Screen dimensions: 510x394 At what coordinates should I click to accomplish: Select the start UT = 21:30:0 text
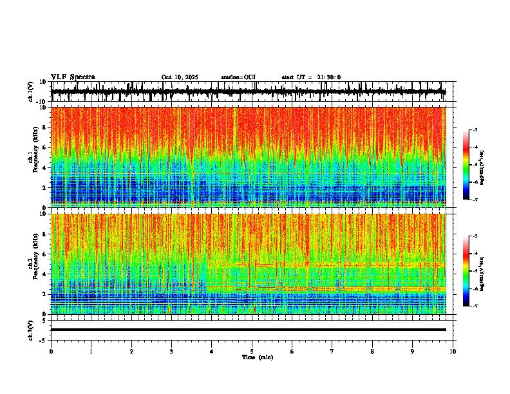tap(311, 77)
